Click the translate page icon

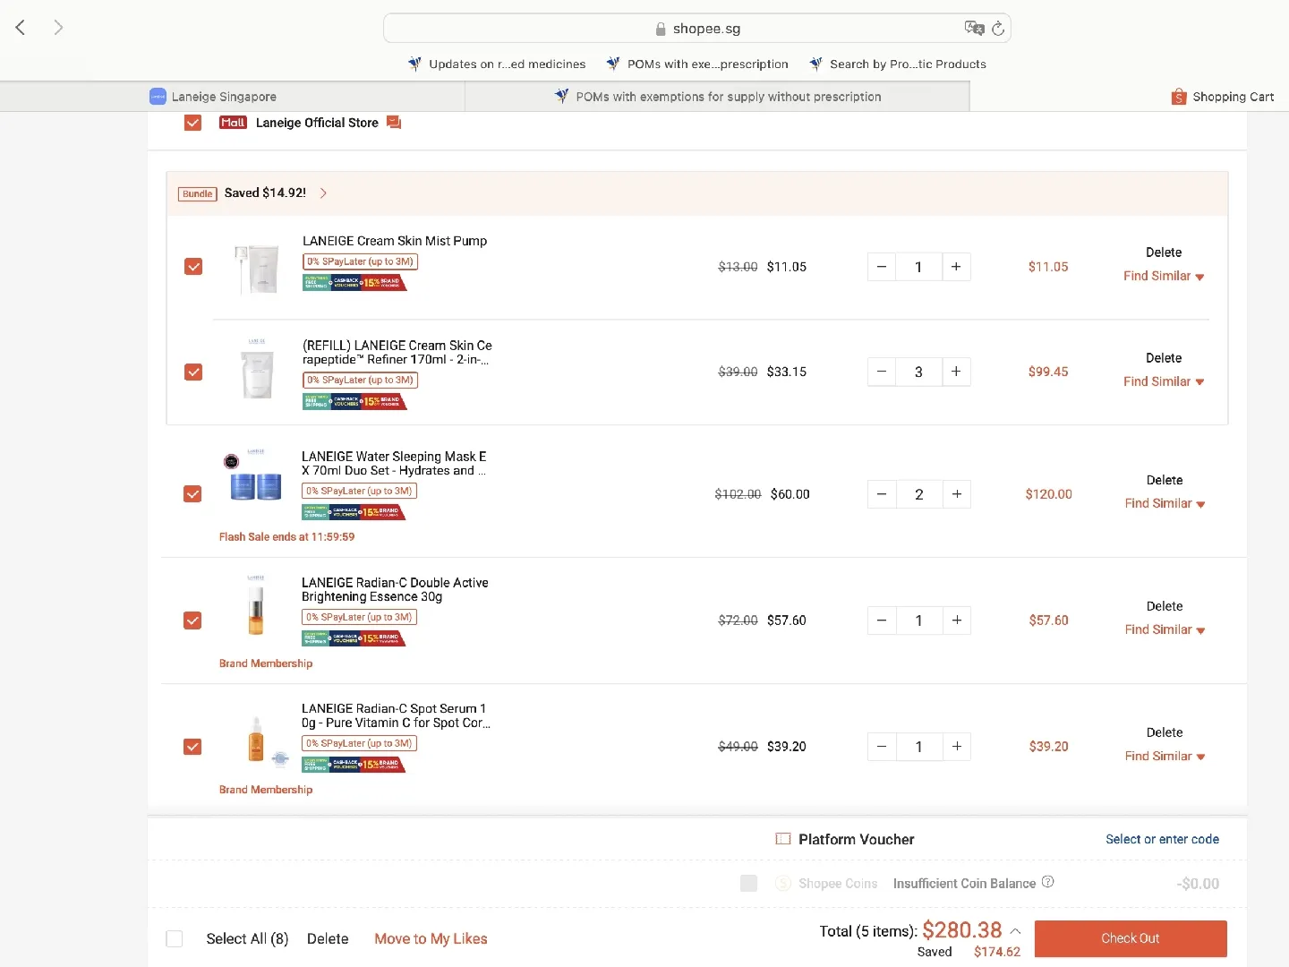(x=974, y=28)
